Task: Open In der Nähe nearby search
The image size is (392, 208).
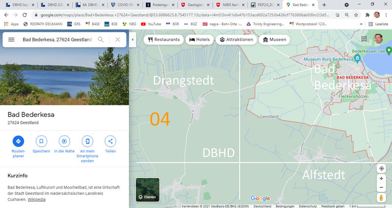Action: (x=64, y=141)
